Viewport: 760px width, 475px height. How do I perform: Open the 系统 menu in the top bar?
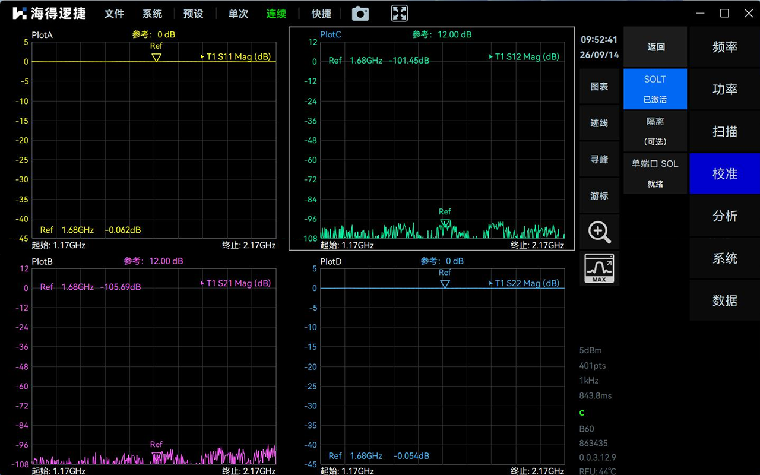(x=153, y=14)
